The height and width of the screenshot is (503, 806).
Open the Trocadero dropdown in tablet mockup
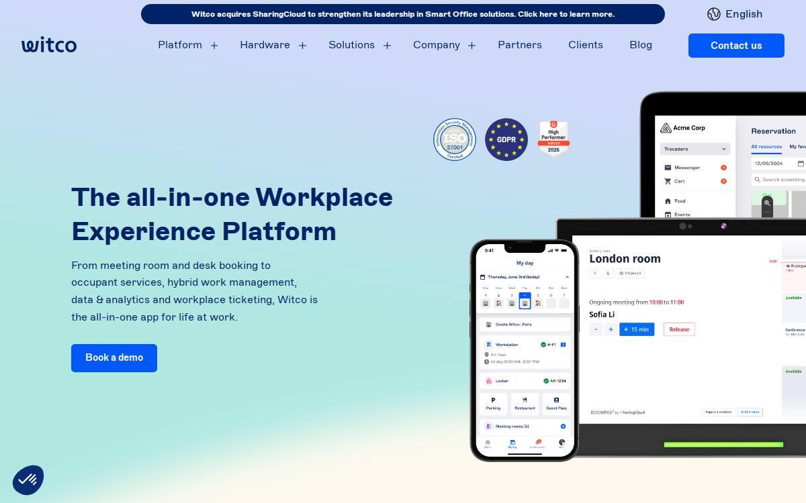[695, 149]
